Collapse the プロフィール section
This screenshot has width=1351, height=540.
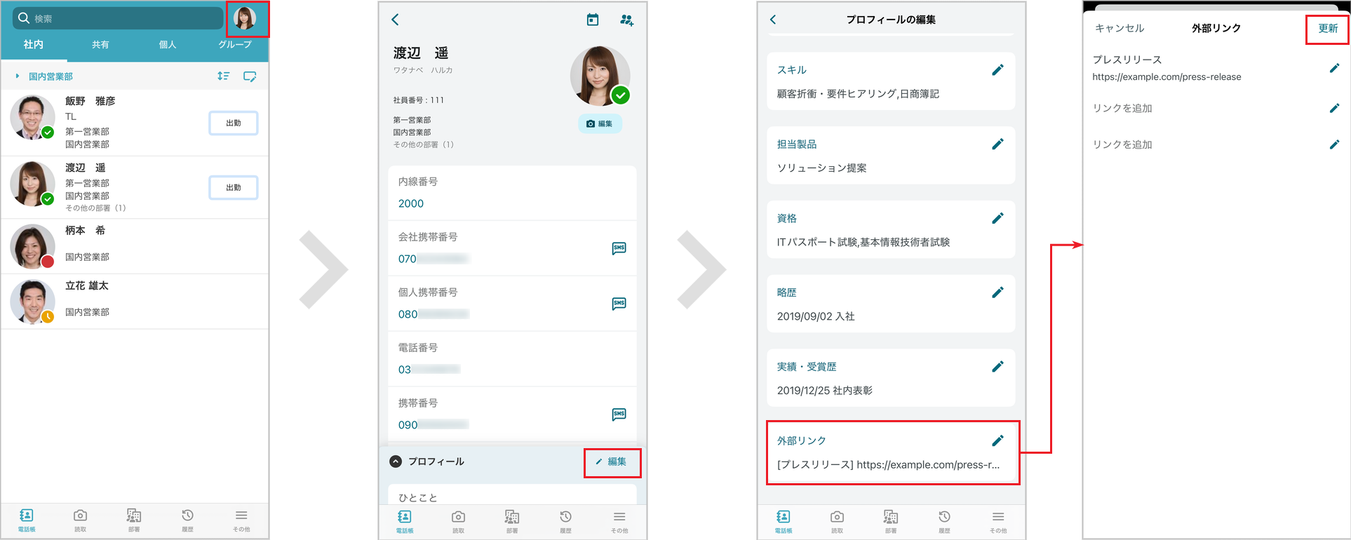coord(396,461)
